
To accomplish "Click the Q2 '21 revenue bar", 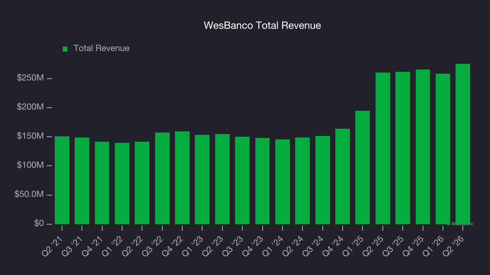I will click(62, 180).
